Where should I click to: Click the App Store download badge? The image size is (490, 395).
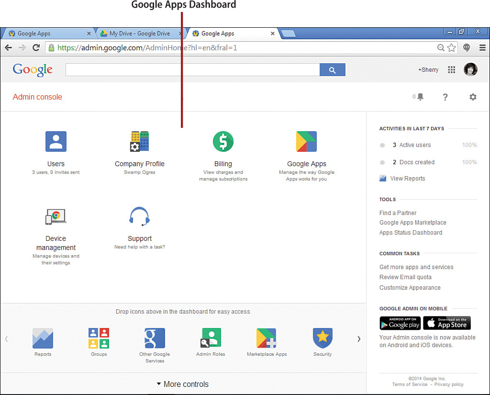[x=447, y=323]
